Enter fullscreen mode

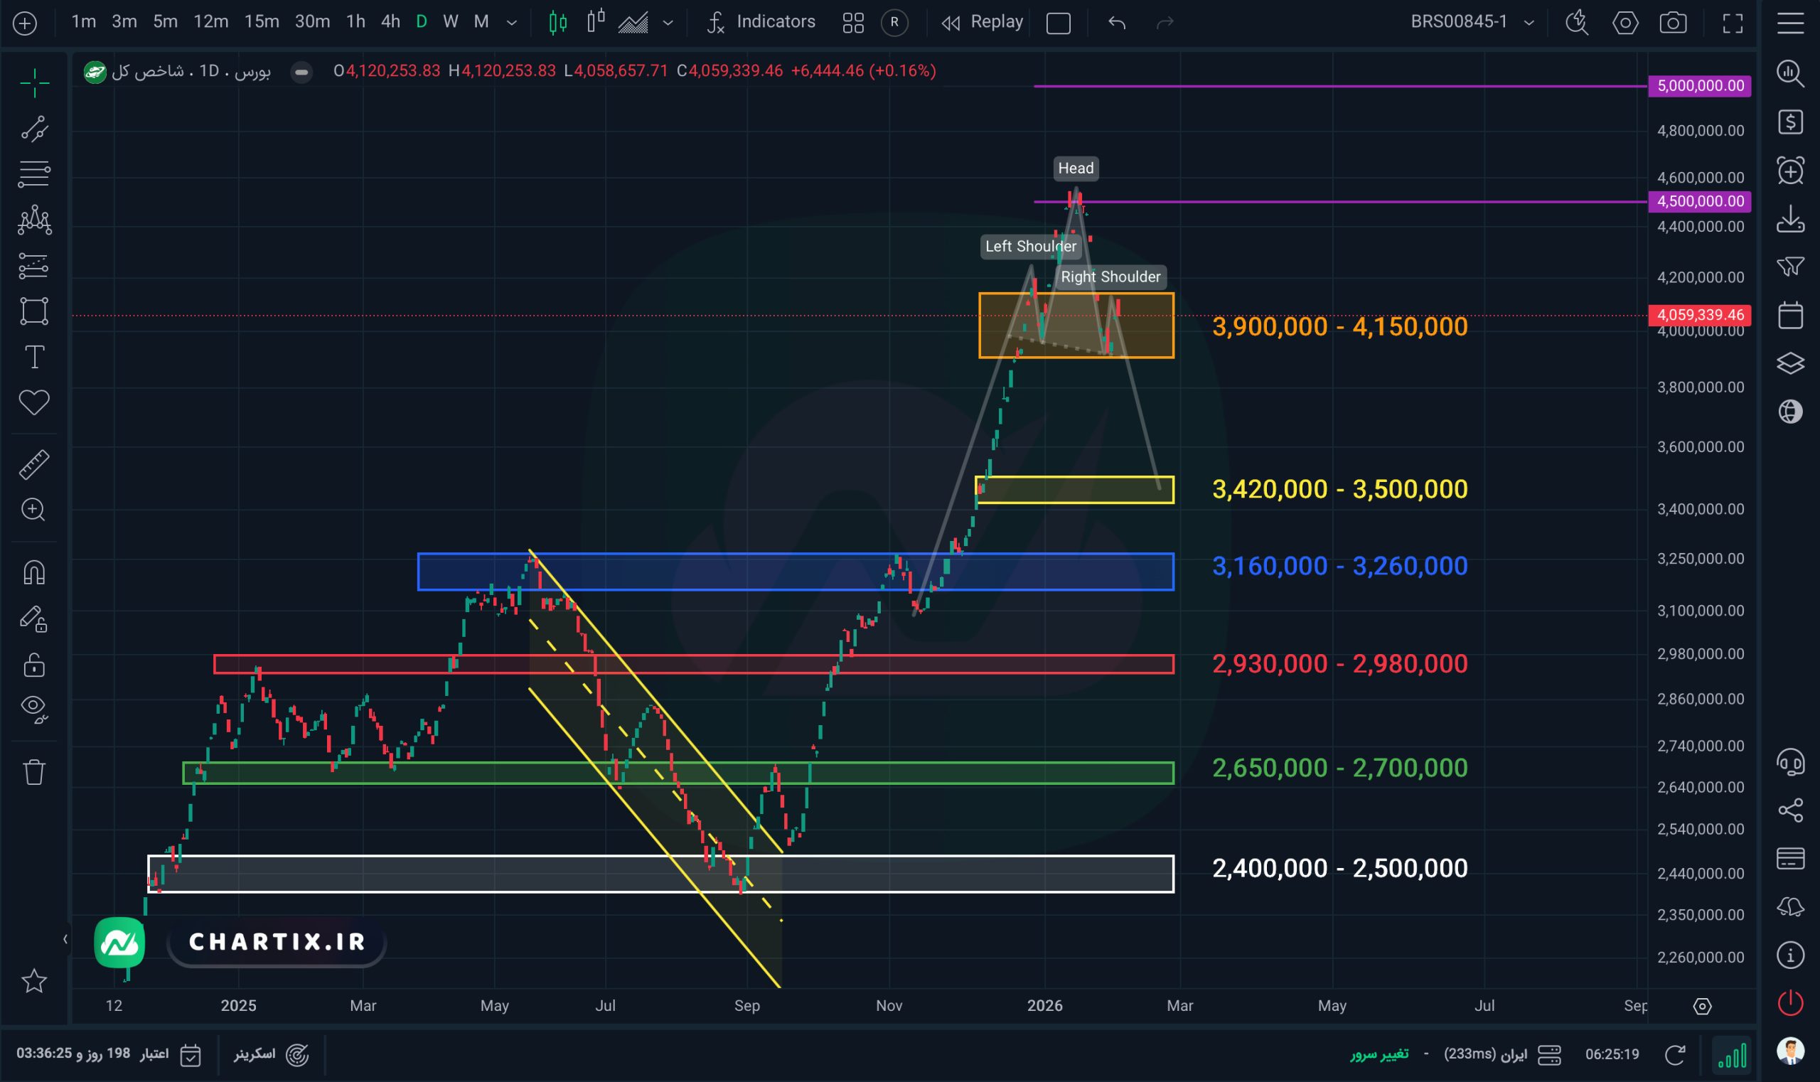(x=1733, y=23)
